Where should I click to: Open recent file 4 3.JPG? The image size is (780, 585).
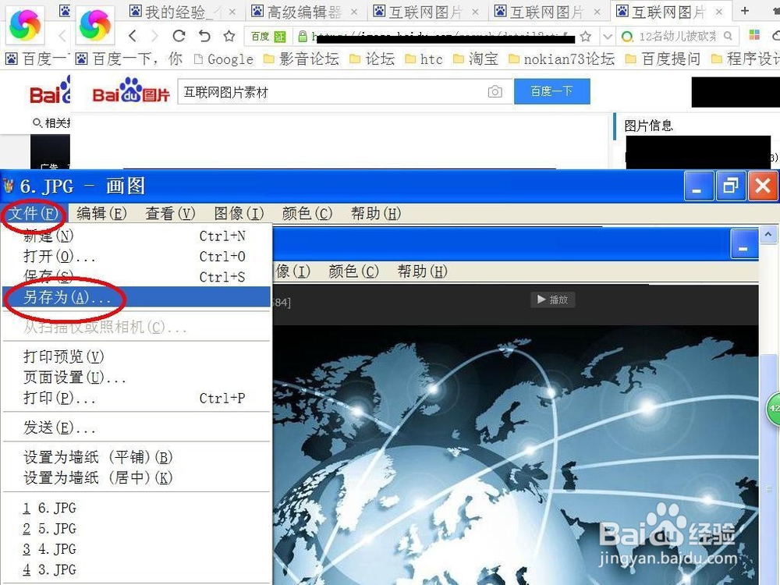tap(136, 569)
